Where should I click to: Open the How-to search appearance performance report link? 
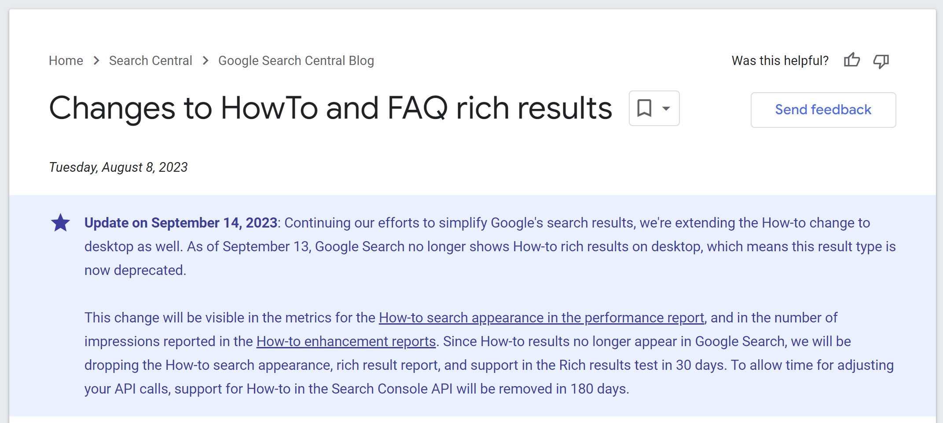tap(541, 317)
